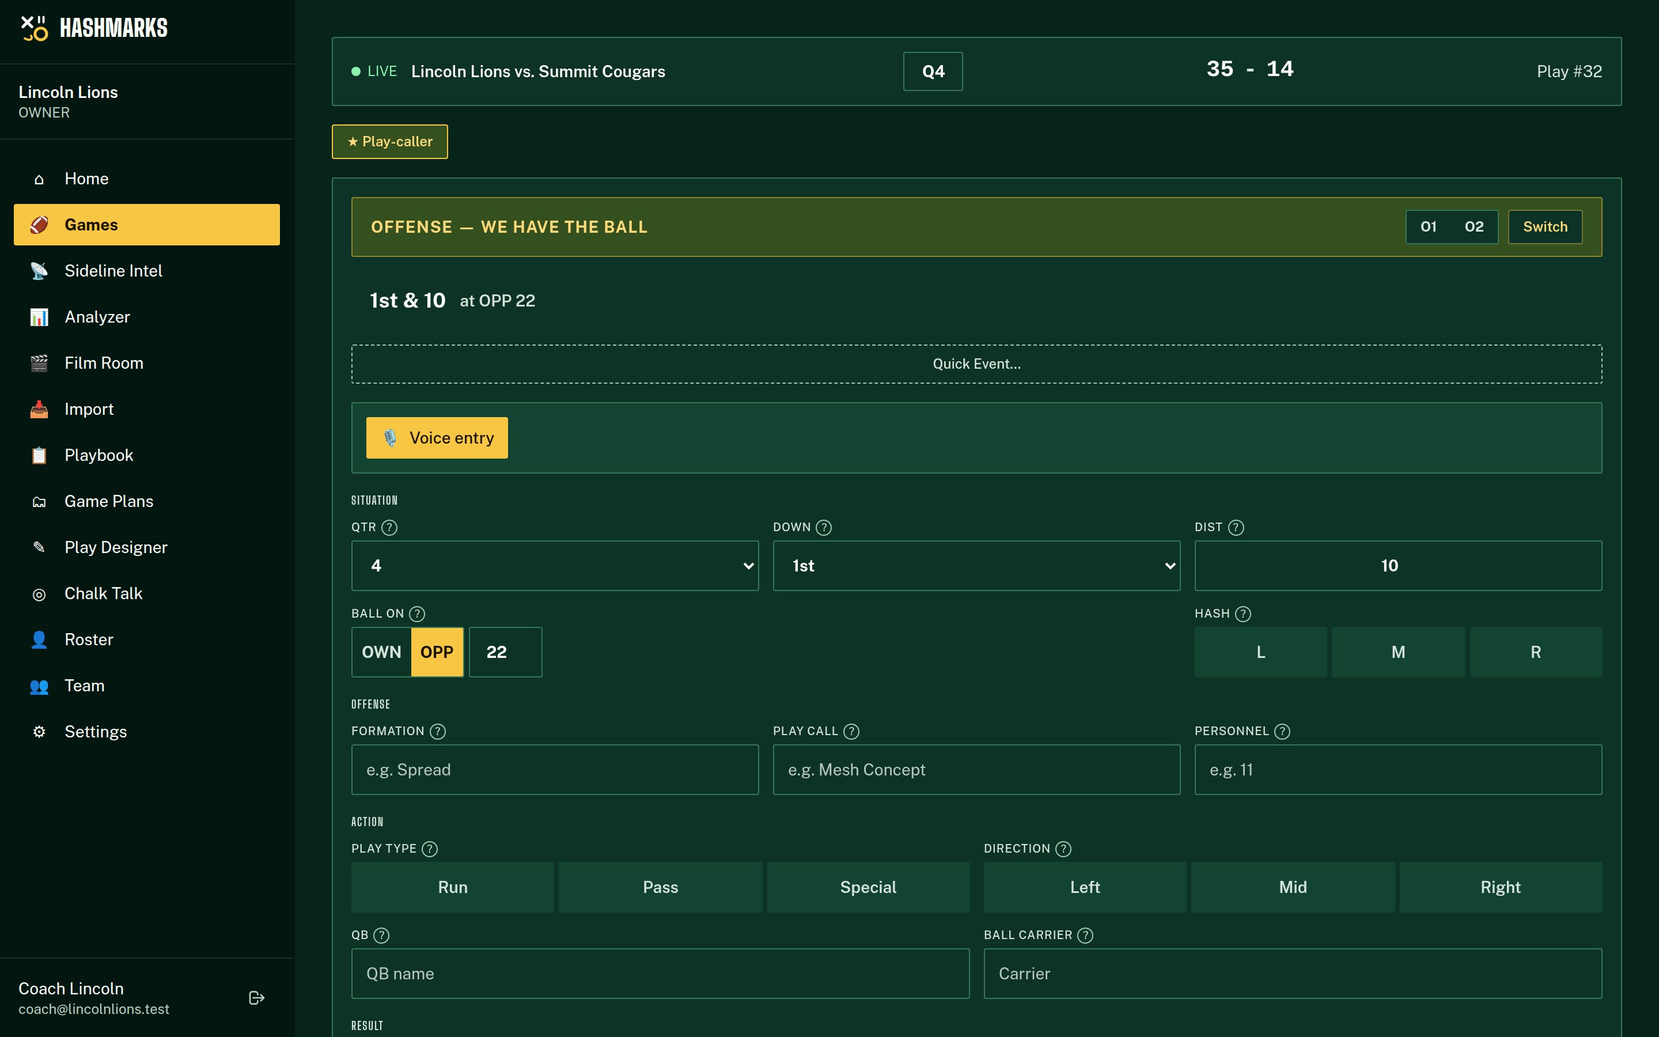Image resolution: width=1659 pixels, height=1037 pixels.
Task: Navigate to Playbook
Action: click(x=147, y=455)
